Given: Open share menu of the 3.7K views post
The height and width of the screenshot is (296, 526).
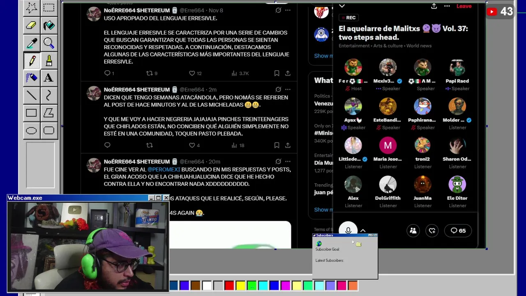Looking at the screenshot, I should coord(288,73).
